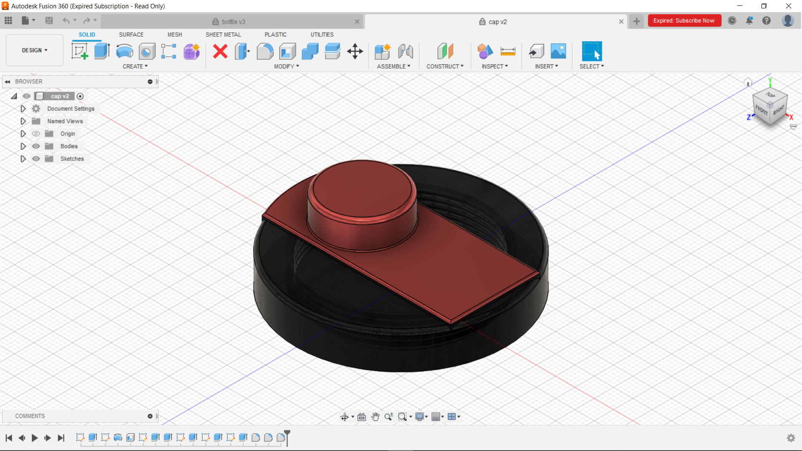This screenshot has width=802, height=451.
Task: Click the Fillet tool icon
Action: click(x=265, y=51)
